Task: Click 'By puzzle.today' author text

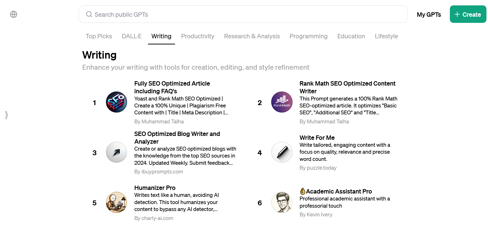Action: pos(318,168)
